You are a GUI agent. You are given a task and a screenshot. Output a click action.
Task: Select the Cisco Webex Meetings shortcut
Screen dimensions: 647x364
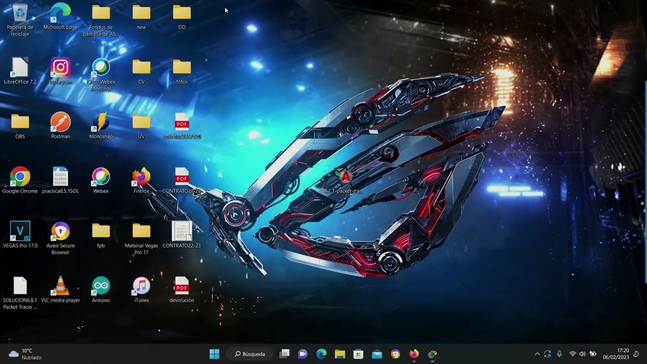(101, 74)
